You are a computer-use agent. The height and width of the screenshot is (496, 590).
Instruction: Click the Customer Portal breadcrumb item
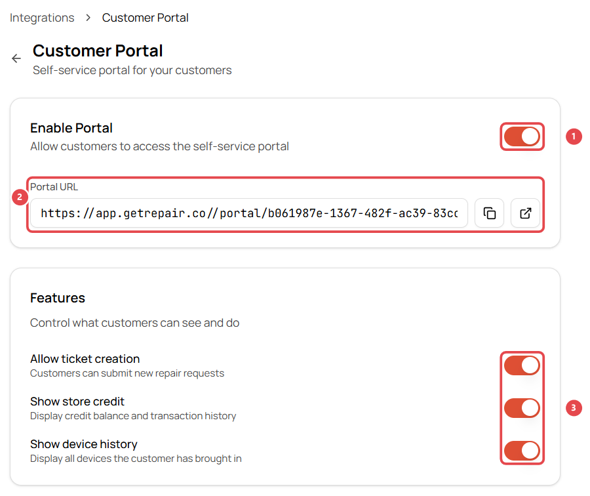tap(146, 18)
